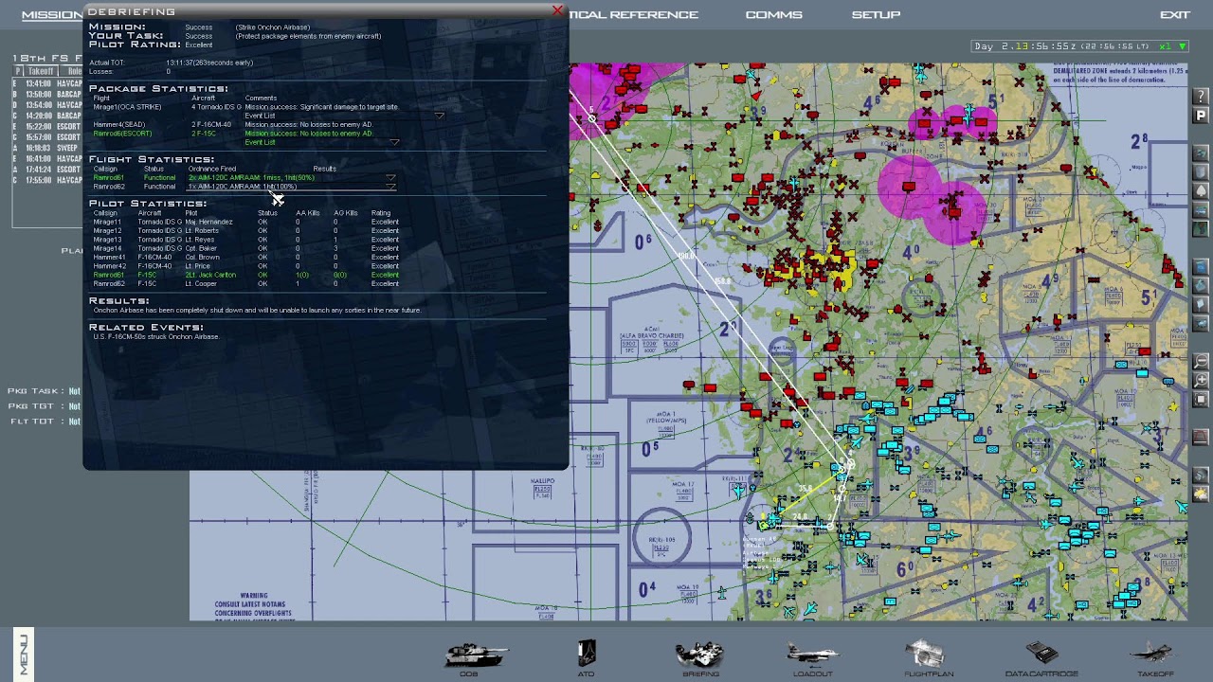Click the green terrain map sidebar icon

click(x=1201, y=228)
